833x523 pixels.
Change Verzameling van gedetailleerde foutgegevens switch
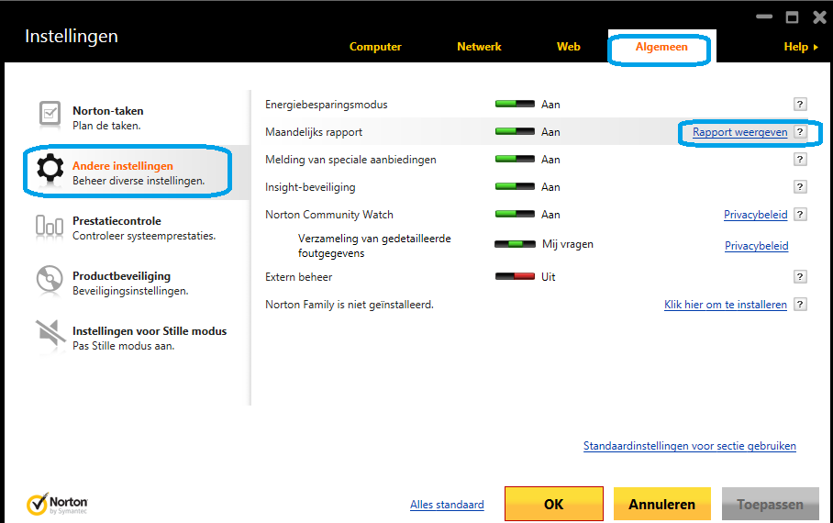(515, 244)
